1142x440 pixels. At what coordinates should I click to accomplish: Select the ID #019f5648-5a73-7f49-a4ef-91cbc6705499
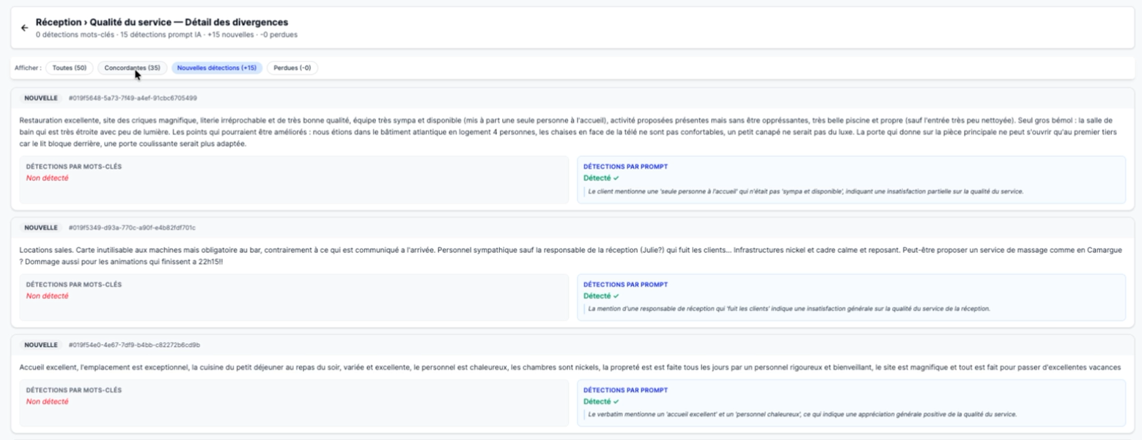pyautogui.click(x=133, y=98)
